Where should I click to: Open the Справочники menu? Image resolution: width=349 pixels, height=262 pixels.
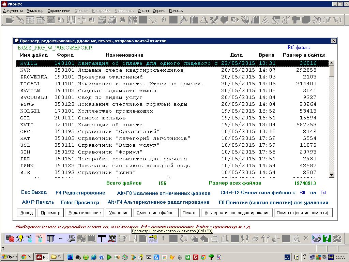click(x=59, y=11)
